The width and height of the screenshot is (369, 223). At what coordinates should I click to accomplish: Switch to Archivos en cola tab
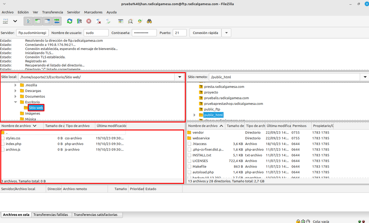click(16, 215)
